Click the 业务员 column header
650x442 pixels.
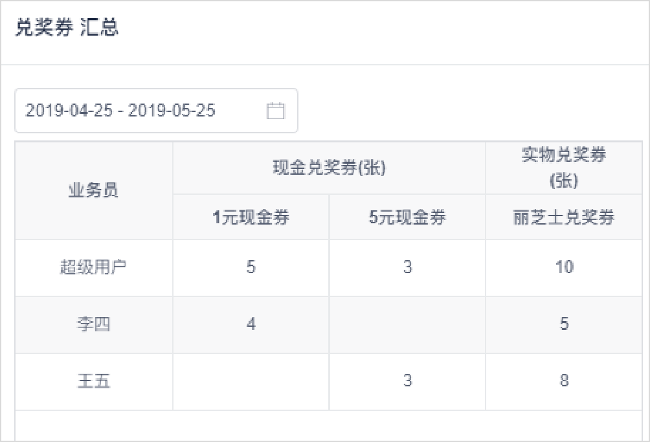(x=94, y=189)
